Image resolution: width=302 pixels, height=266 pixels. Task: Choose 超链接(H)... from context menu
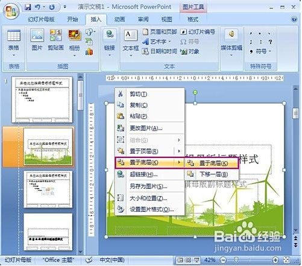coord(149,174)
